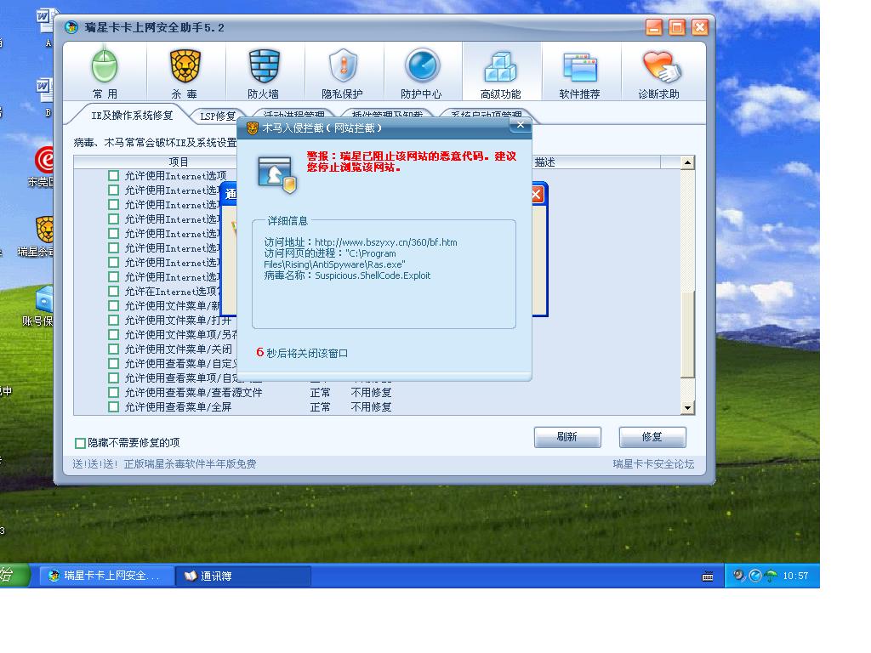Check the 允许使用查看菜单/自定义 checkbox
Viewport: 871px width, 653px height.
pos(113,363)
